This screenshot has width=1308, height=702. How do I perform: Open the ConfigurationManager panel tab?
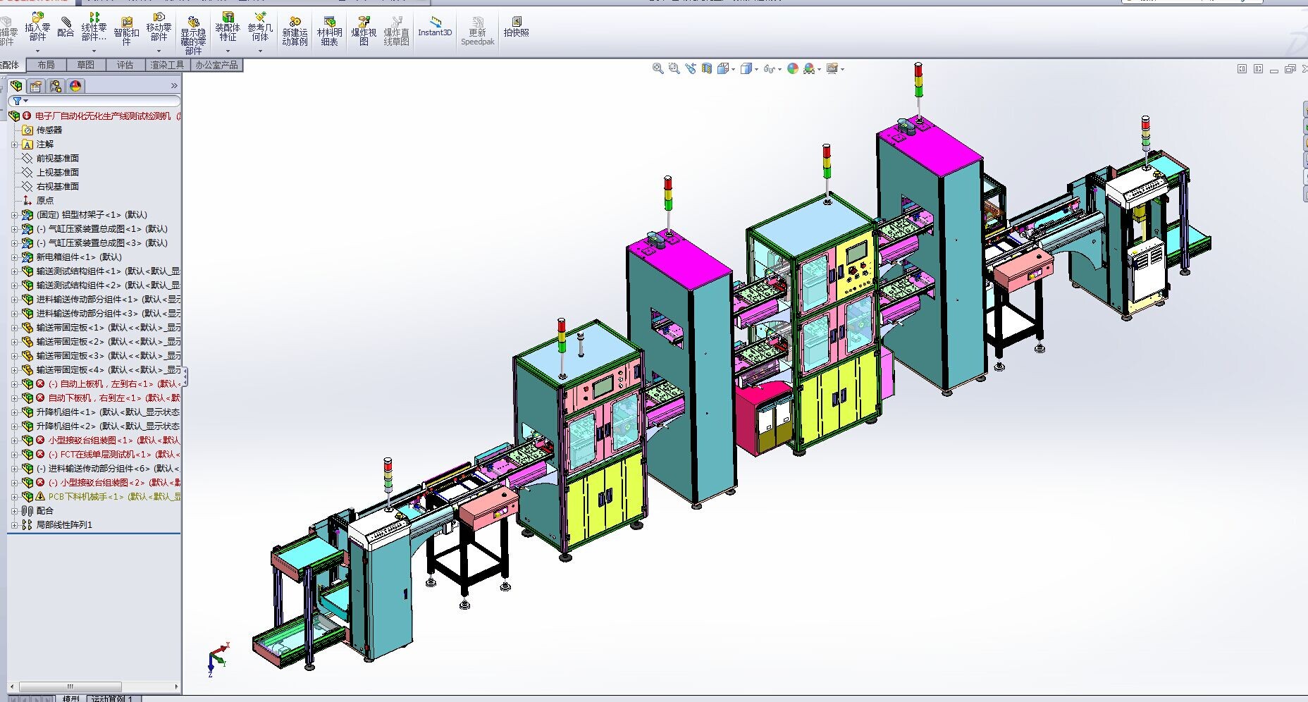coord(56,86)
